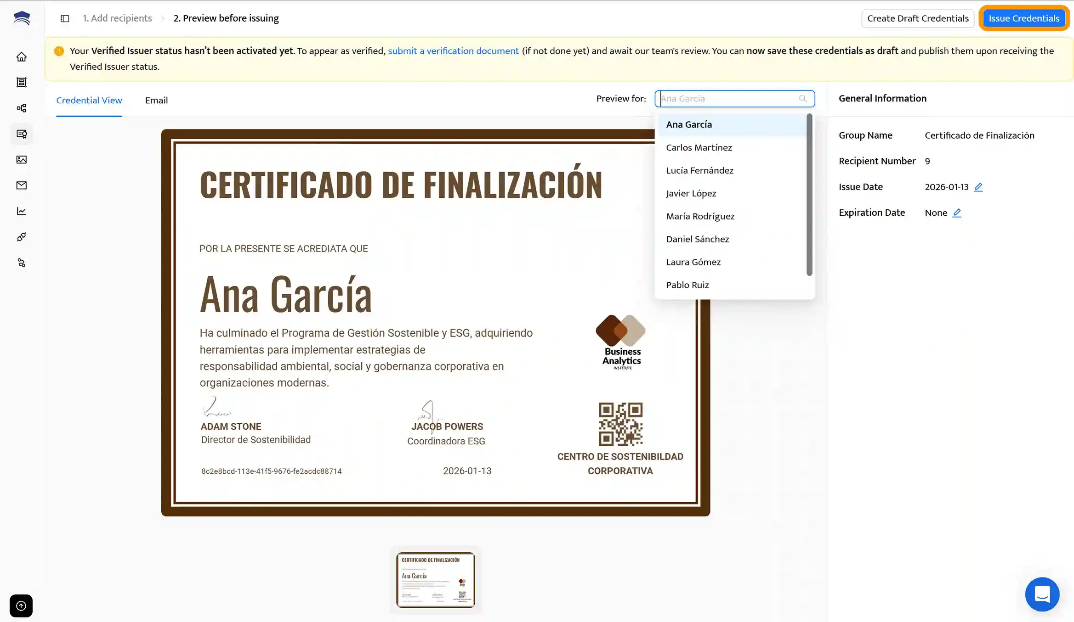Screen dimensions: 1074x622
Task: Select Daniel Sánchez from recipient list
Action: point(697,239)
